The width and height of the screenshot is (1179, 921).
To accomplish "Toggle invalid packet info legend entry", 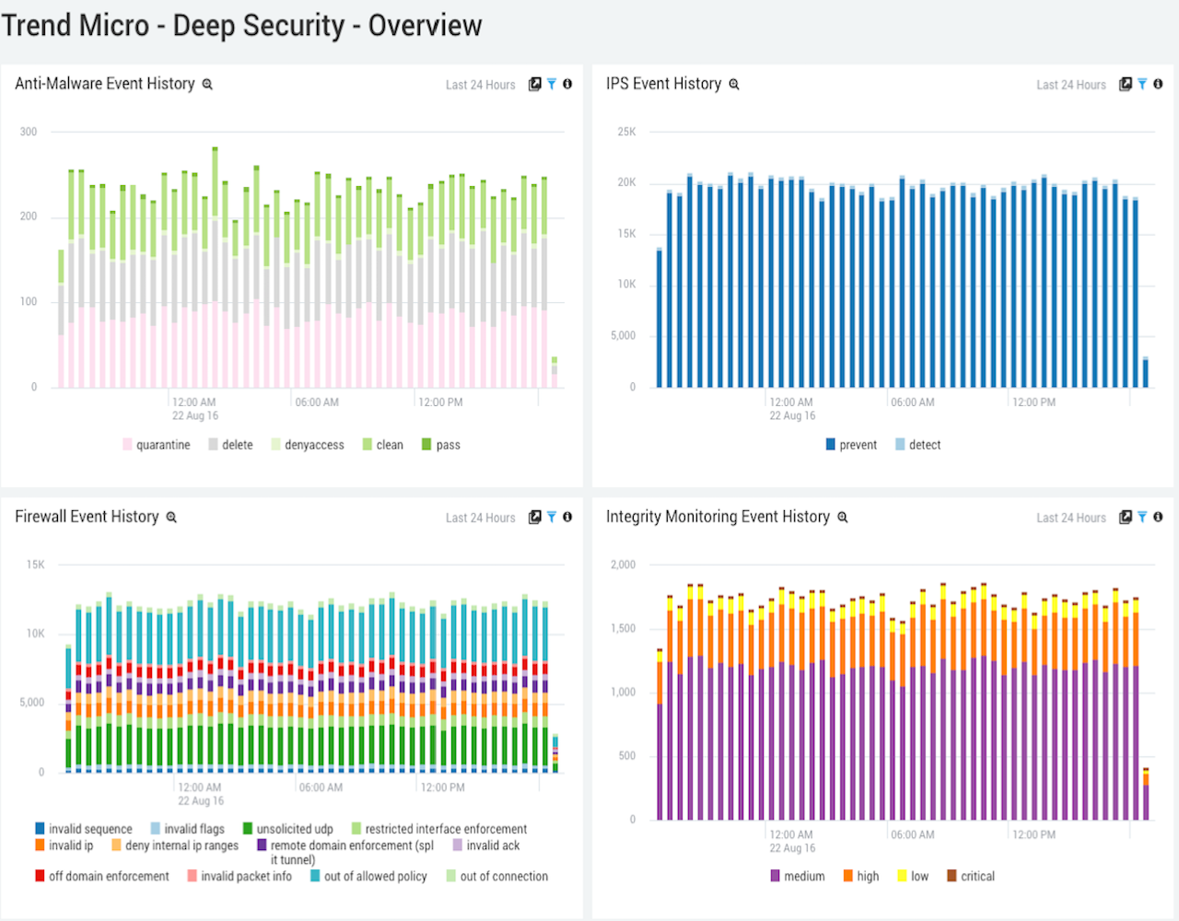I will click(x=239, y=876).
